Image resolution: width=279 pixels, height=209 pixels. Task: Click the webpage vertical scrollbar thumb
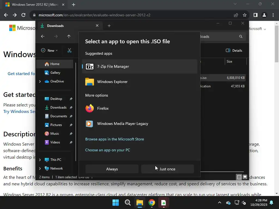(277, 44)
